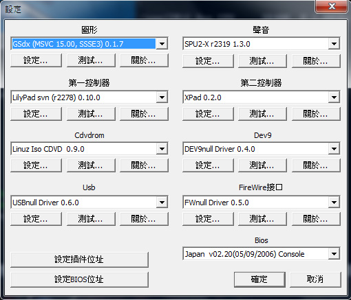Open 設定... for 第二控制器 XPad
351x300 pixels.
(208, 114)
